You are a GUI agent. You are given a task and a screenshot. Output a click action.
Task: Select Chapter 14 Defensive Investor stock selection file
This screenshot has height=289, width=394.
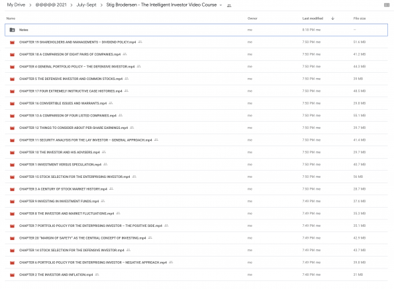[72, 251]
